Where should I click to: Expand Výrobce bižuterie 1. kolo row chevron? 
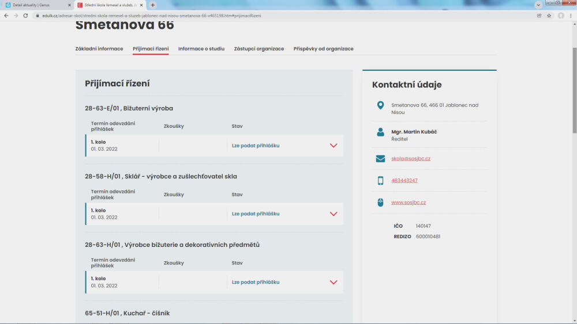pos(334,282)
